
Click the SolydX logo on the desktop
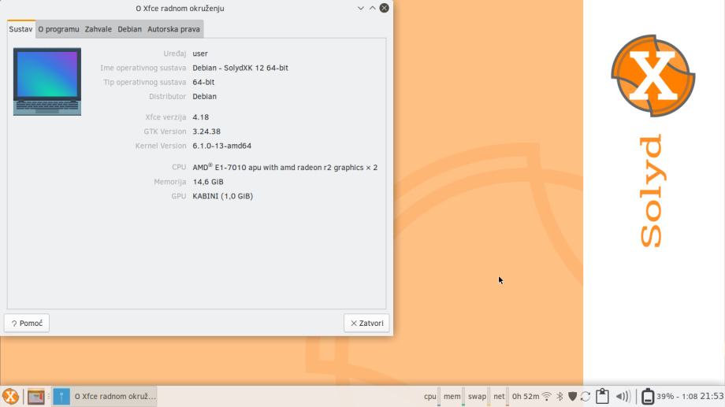click(652, 76)
